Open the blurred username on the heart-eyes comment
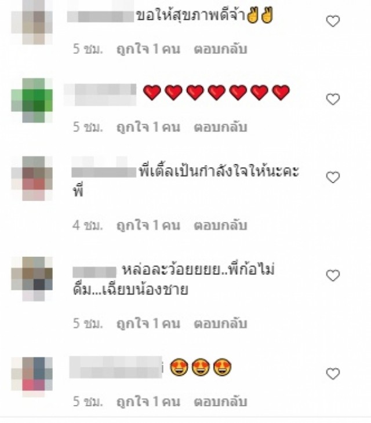The image size is (371, 423). (x=116, y=367)
